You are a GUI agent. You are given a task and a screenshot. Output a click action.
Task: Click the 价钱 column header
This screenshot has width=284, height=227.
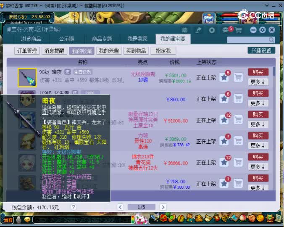[175, 62]
